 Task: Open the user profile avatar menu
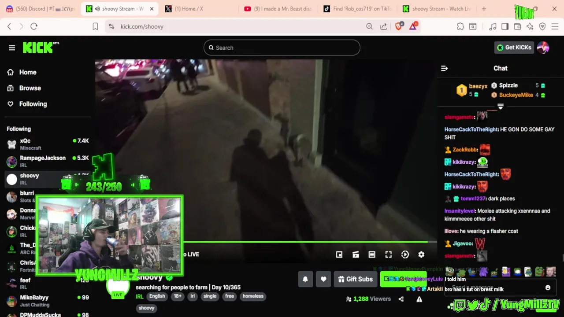point(543,48)
